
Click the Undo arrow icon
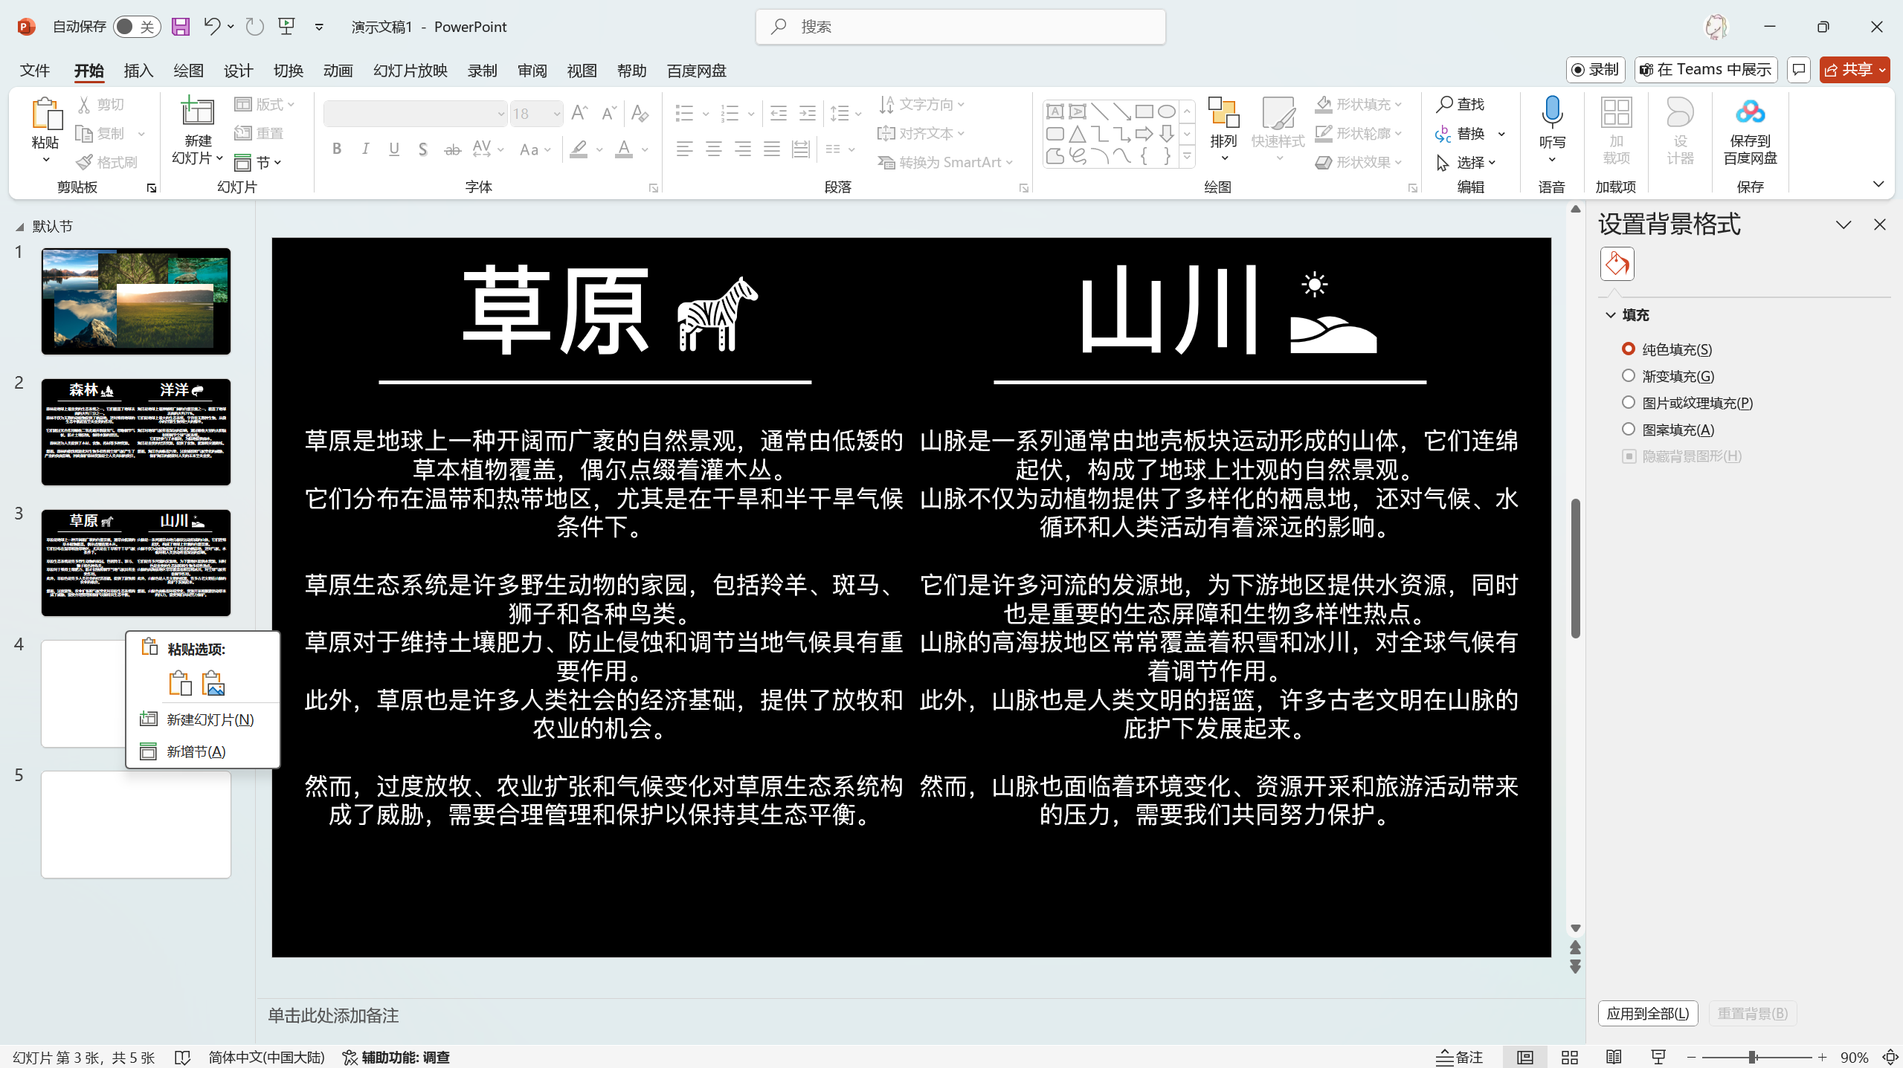pyautogui.click(x=211, y=27)
